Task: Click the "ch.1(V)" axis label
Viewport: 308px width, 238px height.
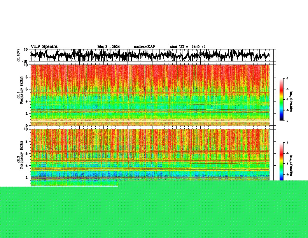Action: (x=19, y=55)
